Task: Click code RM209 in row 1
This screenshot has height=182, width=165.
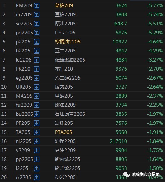Action: point(24,5)
